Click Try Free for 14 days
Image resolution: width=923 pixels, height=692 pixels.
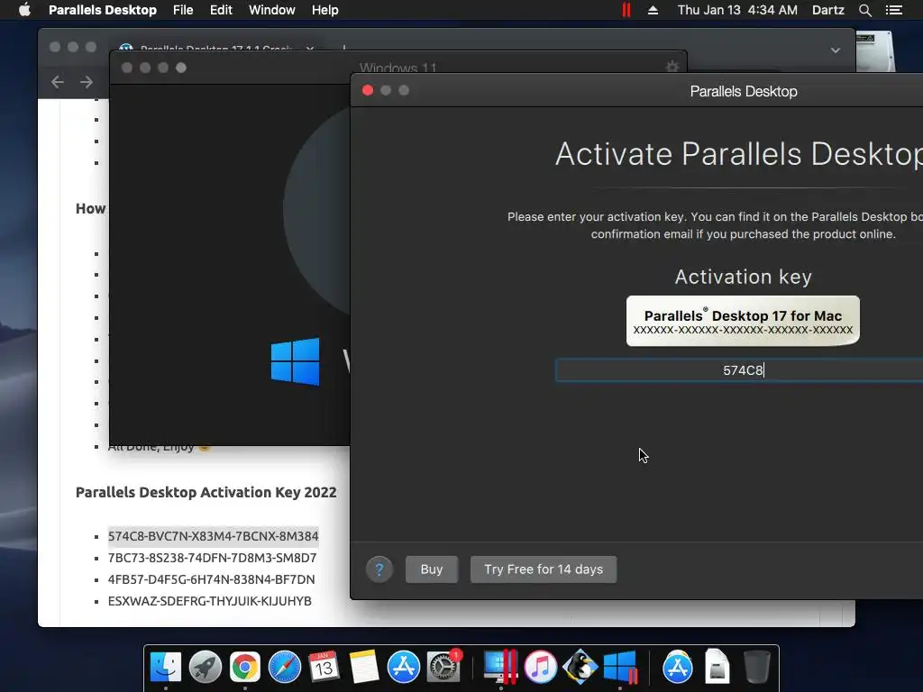tap(544, 569)
